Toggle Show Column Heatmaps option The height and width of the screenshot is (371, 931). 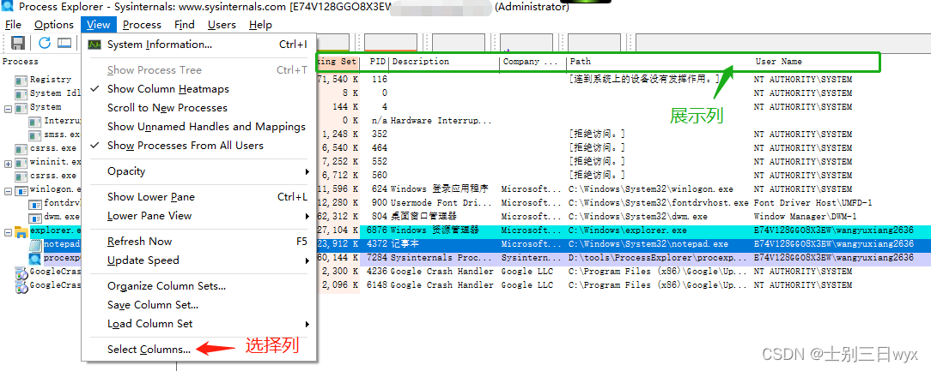click(168, 89)
